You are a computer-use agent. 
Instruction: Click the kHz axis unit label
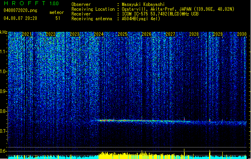click(4, 32)
